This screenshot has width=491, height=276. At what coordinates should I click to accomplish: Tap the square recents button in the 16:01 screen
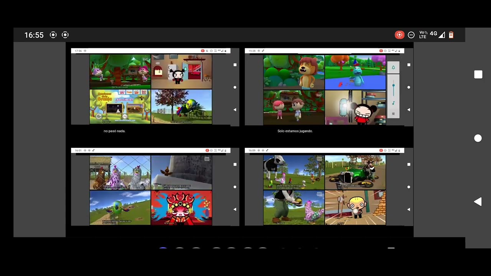click(235, 164)
